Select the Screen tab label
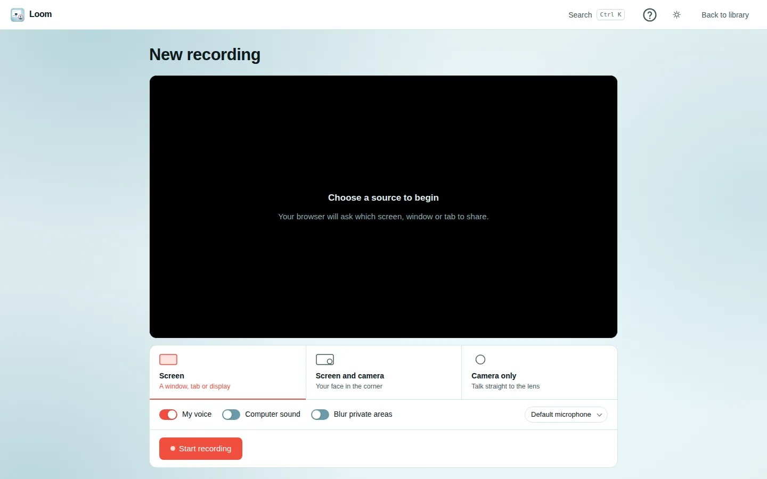The image size is (767, 479). pyautogui.click(x=172, y=376)
